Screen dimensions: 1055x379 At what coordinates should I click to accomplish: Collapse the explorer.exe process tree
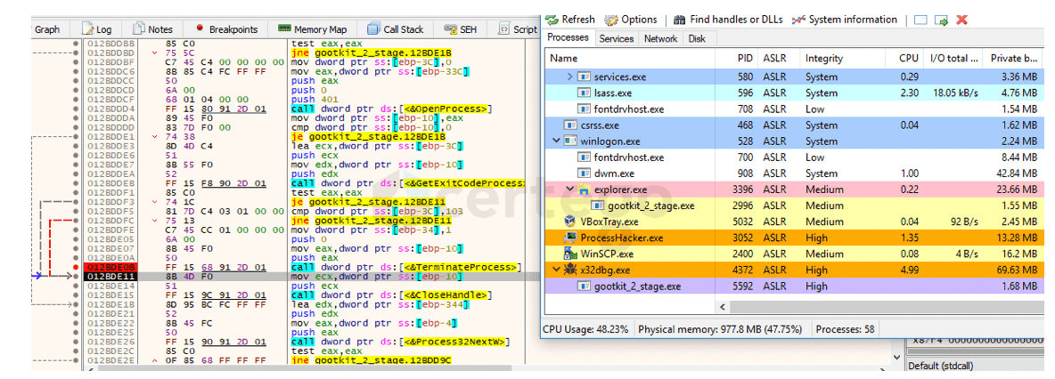coord(570,189)
